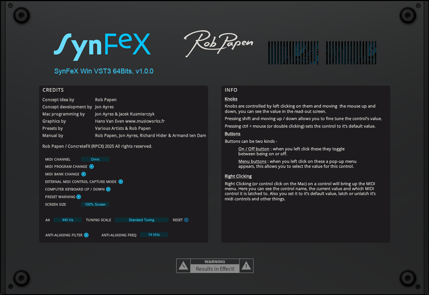Screen dimensions: 429x295
Task: Click the tuning Reset button
Action: (x=186, y=220)
